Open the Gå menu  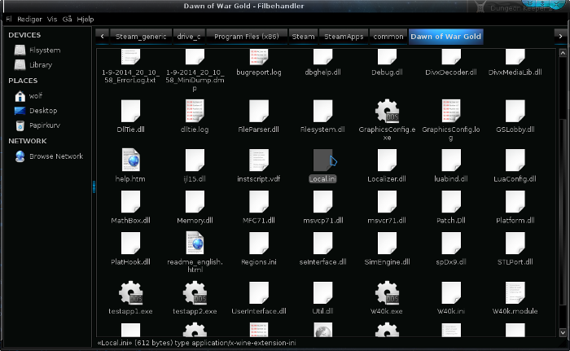click(67, 19)
